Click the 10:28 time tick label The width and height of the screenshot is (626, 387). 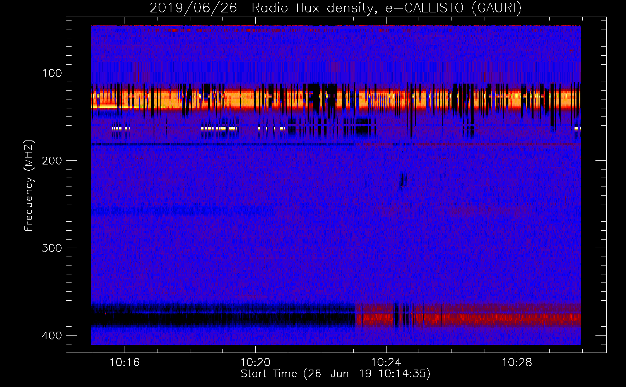click(517, 363)
